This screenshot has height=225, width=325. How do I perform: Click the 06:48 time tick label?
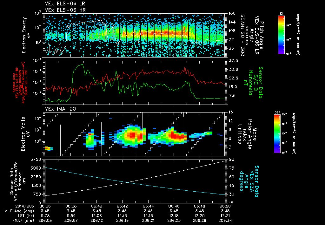[x=199, y=206]
